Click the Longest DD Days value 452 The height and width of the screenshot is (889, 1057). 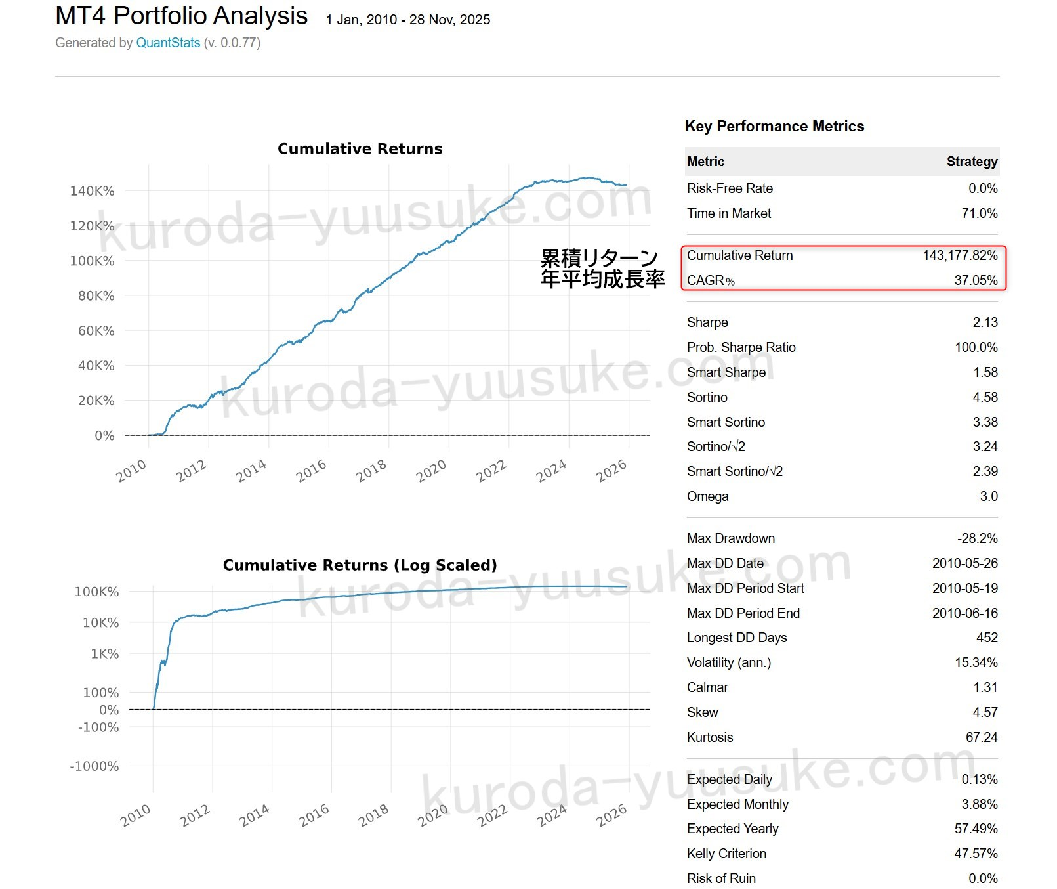987,638
